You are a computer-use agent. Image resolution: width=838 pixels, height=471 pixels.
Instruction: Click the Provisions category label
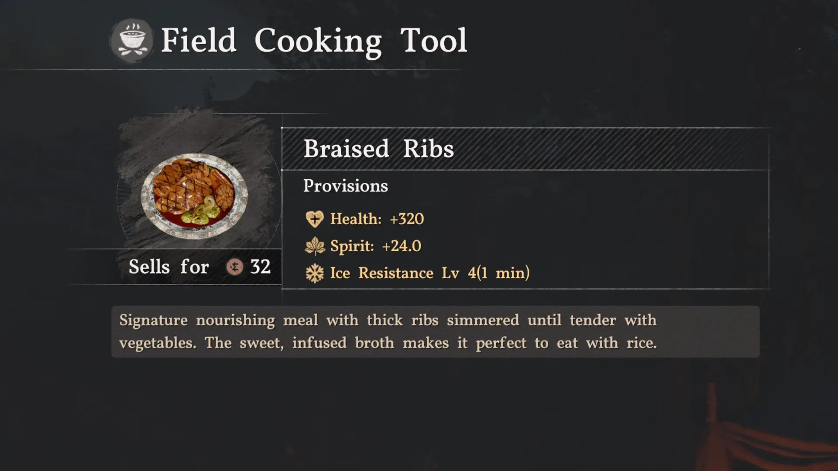coord(345,186)
